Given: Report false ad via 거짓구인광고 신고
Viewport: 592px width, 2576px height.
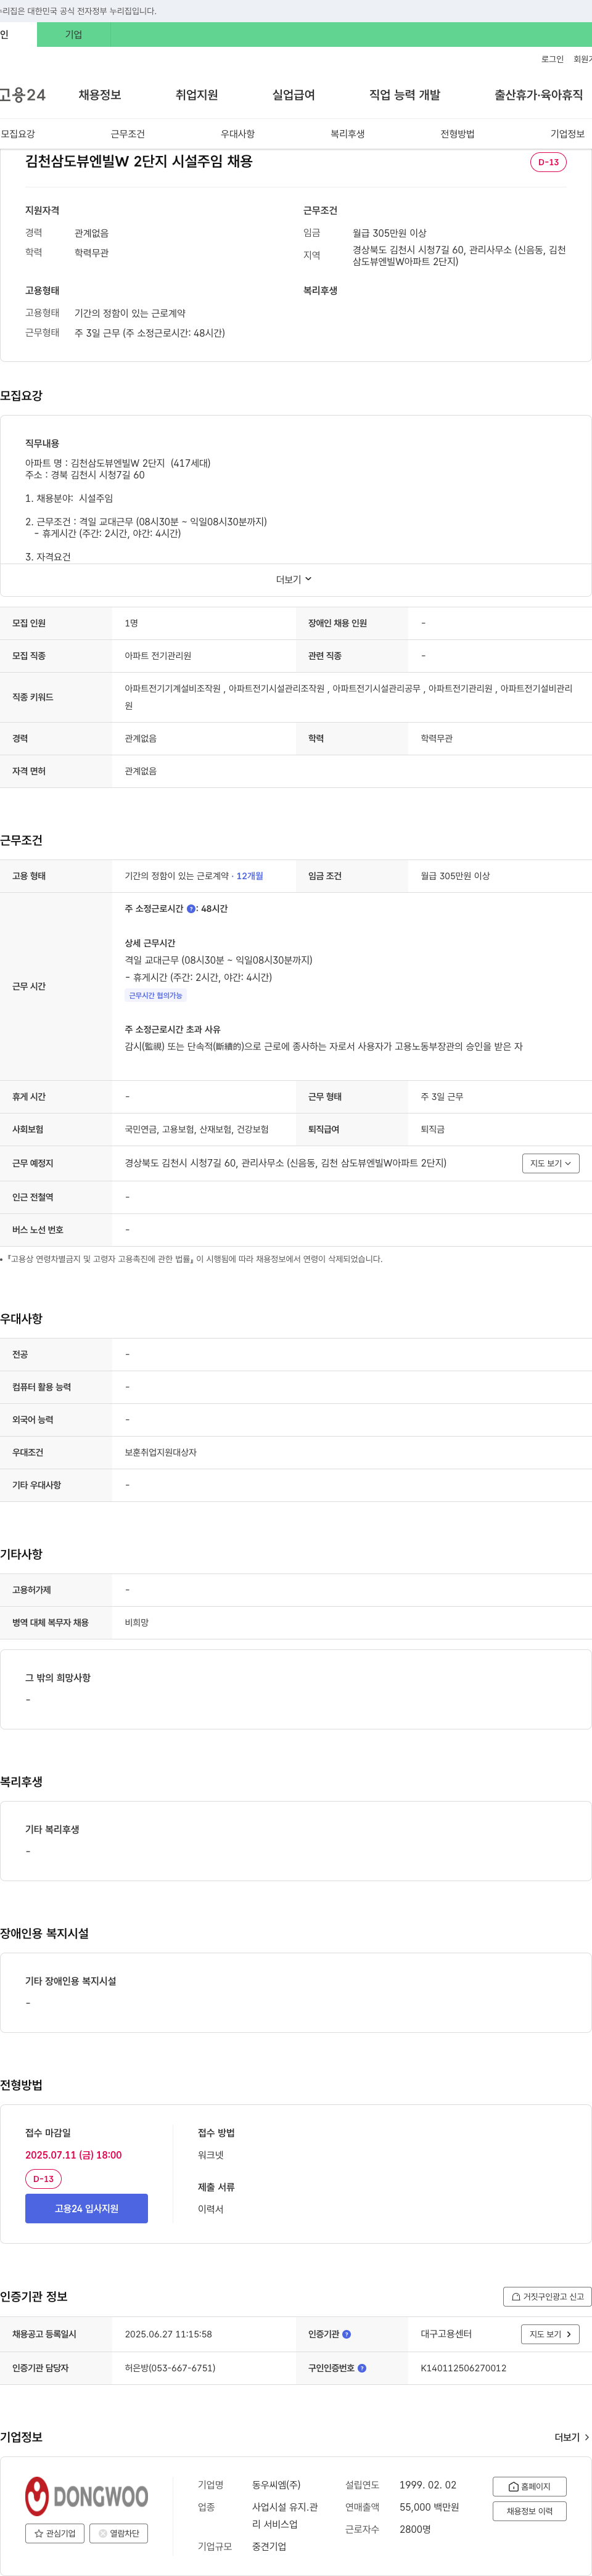Looking at the screenshot, I should tap(547, 2296).
